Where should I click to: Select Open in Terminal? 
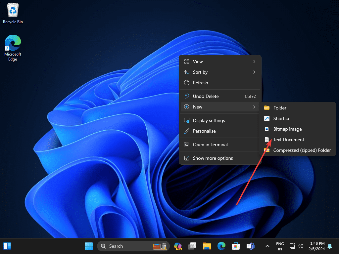pyautogui.click(x=220, y=145)
